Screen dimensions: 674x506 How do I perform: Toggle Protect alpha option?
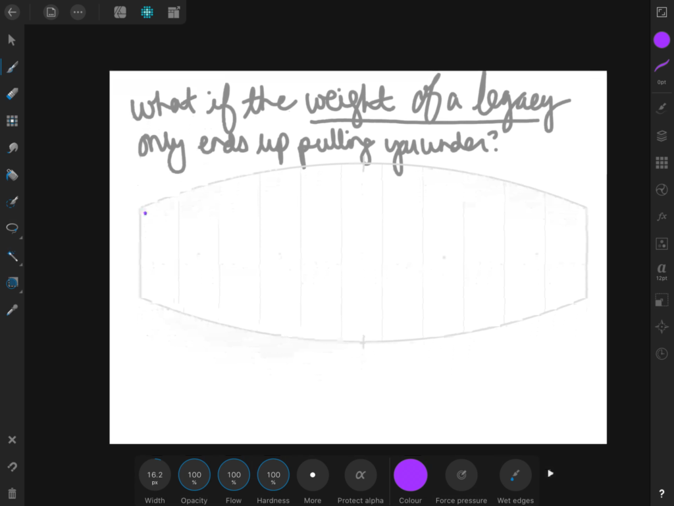coord(360,475)
